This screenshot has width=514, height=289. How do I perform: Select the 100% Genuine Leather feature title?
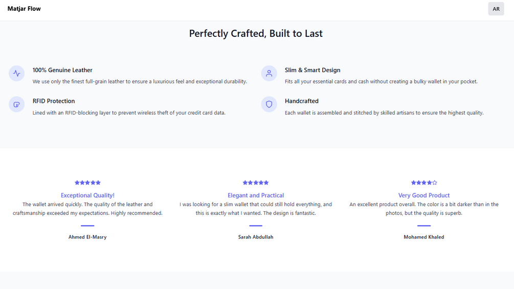click(x=62, y=70)
